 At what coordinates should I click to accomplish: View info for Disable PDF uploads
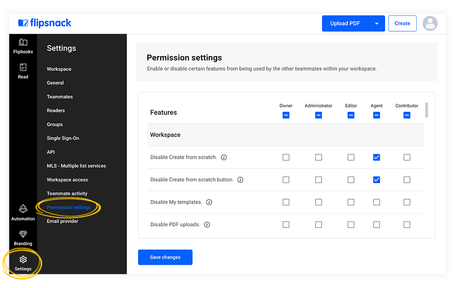(207, 225)
